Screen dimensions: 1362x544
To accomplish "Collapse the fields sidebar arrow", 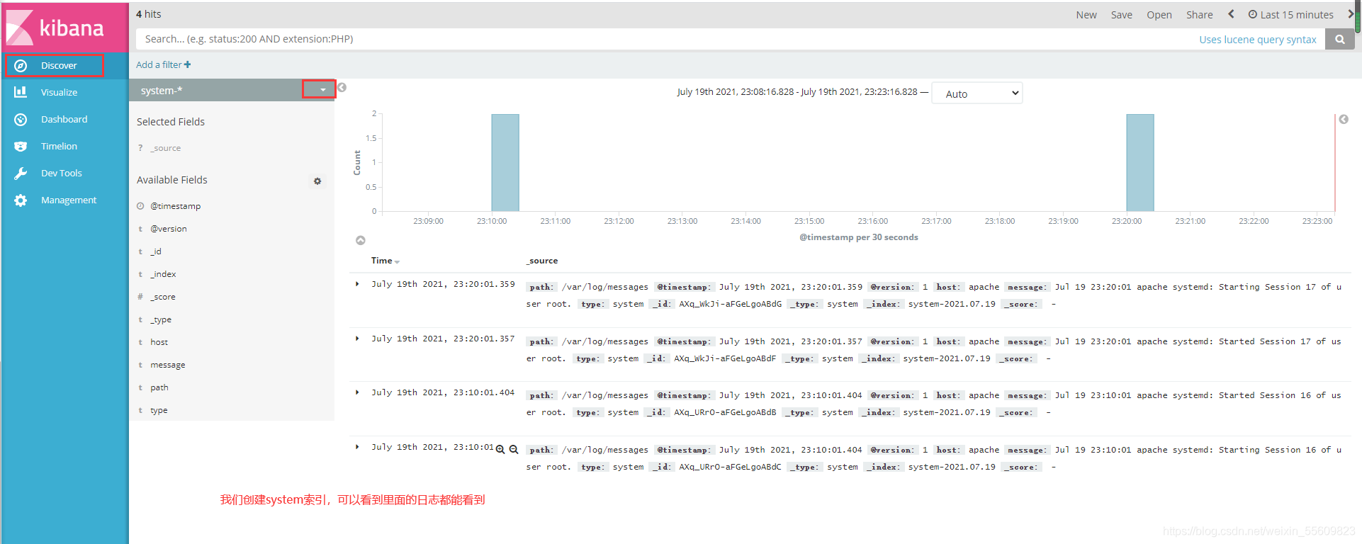I will [x=342, y=88].
